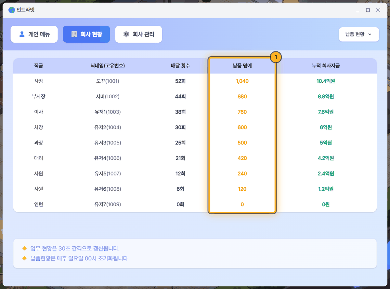
Task: Click the 납품 명예 column header
Action: (242, 66)
